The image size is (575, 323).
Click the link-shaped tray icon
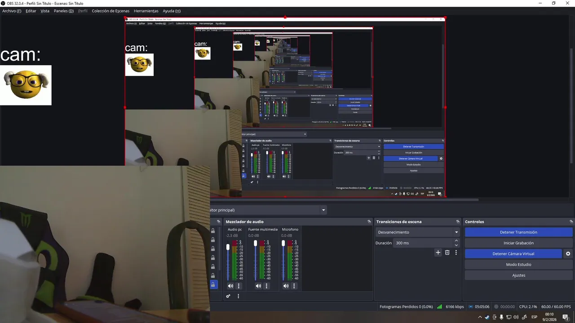pos(524,317)
